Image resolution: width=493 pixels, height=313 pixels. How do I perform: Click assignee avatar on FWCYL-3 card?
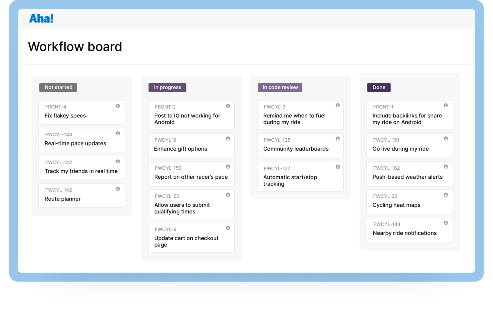click(338, 105)
